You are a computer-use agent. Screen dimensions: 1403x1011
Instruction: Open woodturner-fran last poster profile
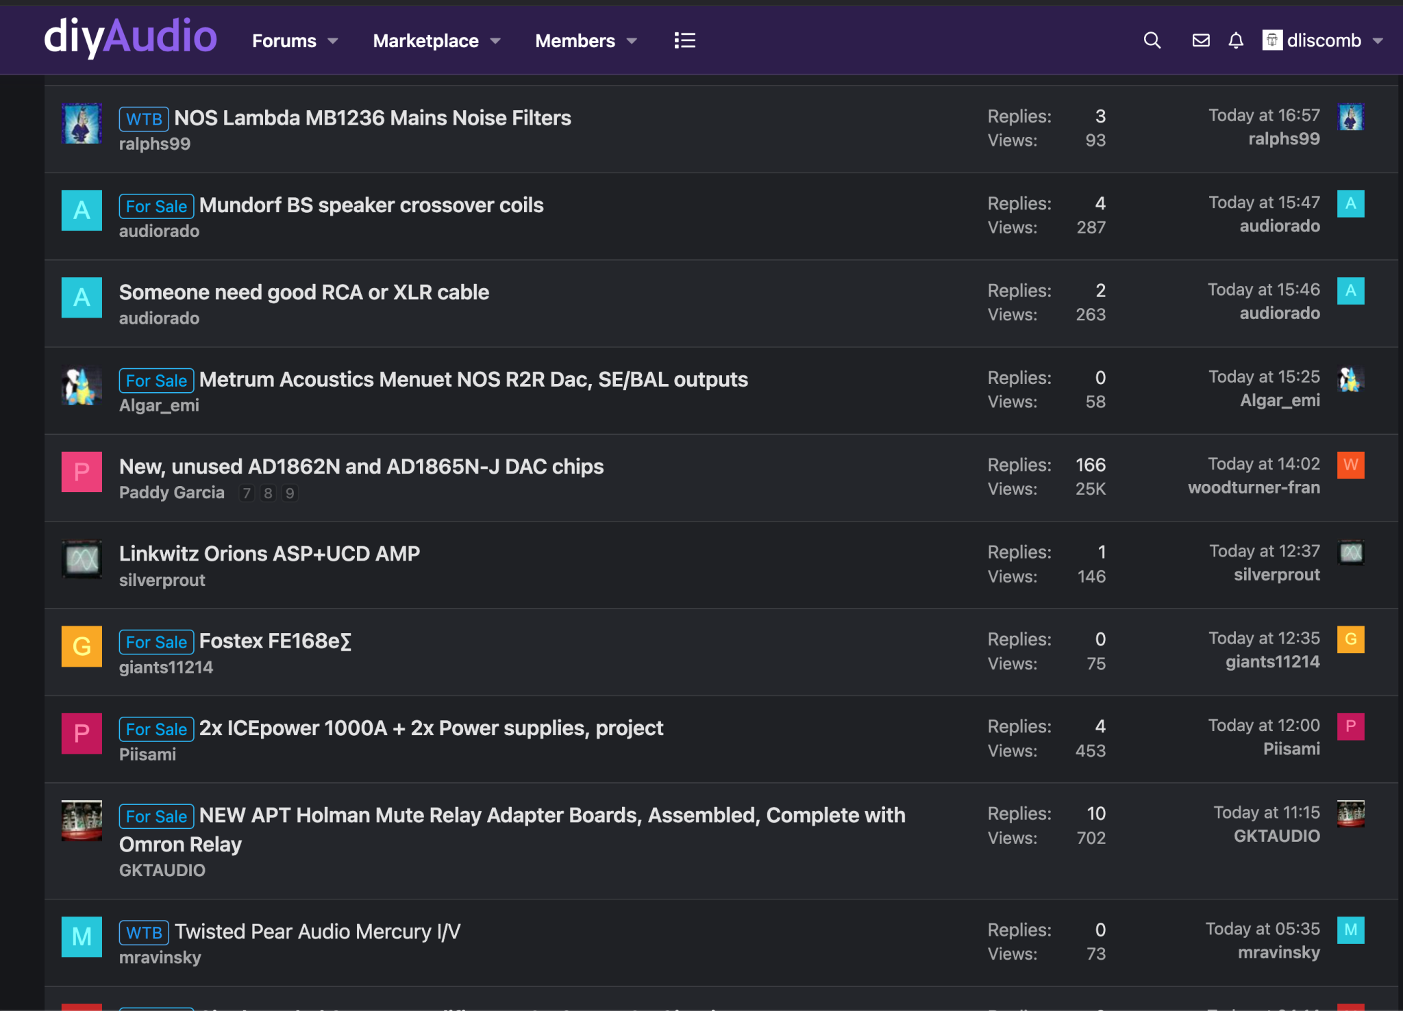point(1254,487)
